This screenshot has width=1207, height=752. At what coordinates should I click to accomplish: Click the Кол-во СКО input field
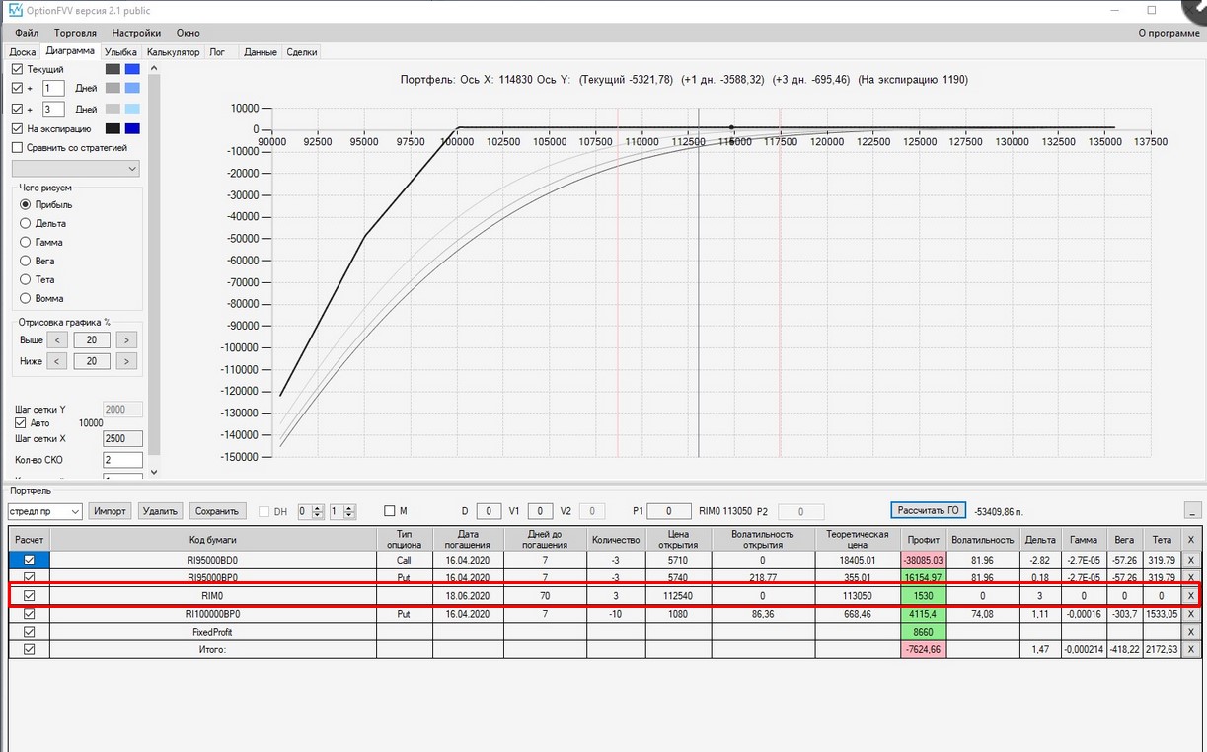(x=122, y=460)
